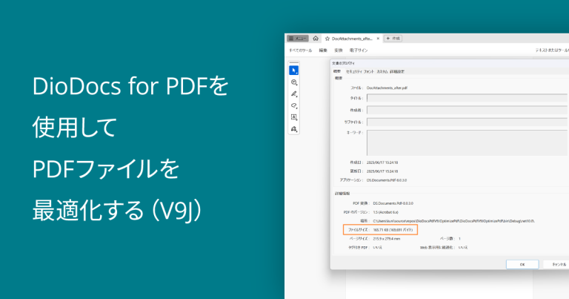Click the + 作成 button
Image resolution: width=569 pixels, height=299 pixels.
393,39
